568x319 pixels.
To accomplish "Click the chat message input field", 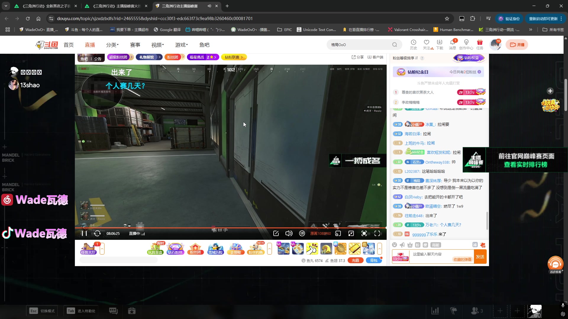I will pos(432,254).
